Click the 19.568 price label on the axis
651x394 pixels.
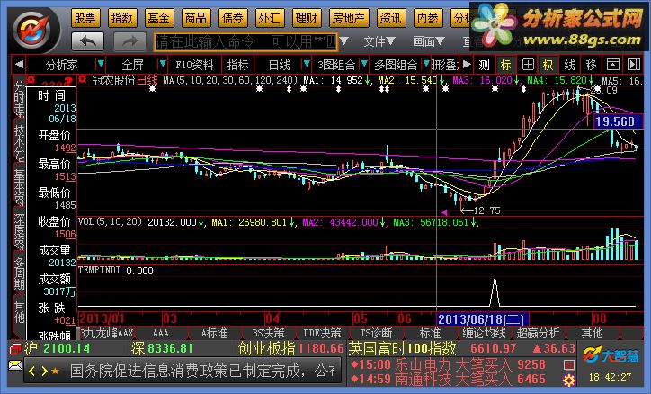618,121
